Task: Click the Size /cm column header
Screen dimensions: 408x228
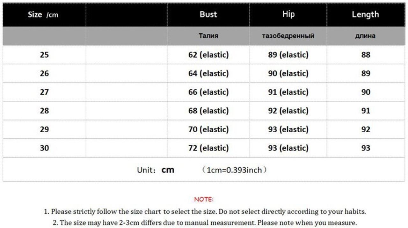Action: tap(43, 15)
